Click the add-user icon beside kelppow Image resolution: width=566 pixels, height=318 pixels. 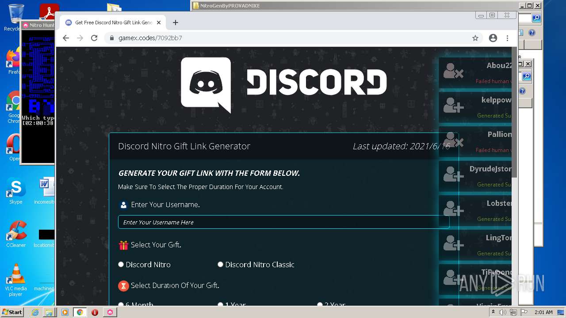tap(453, 105)
